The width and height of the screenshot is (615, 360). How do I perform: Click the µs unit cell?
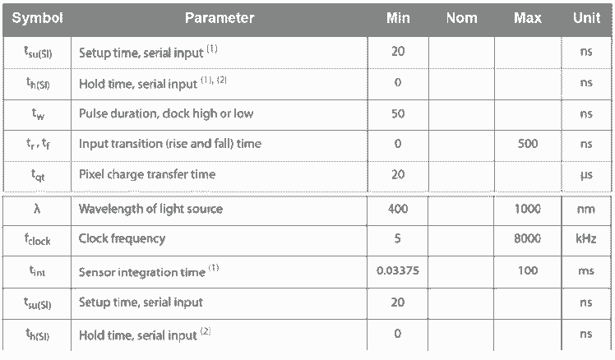pyautogui.click(x=586, y=174)
